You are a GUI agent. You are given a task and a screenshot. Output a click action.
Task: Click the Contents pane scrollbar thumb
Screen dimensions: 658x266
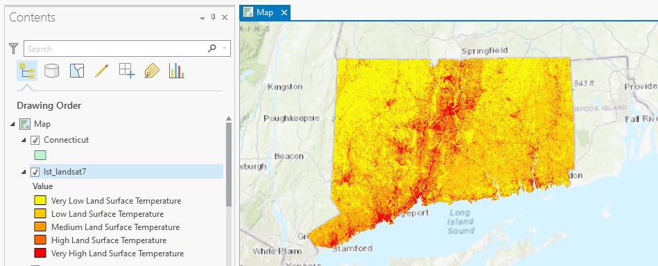click(229, 164)
